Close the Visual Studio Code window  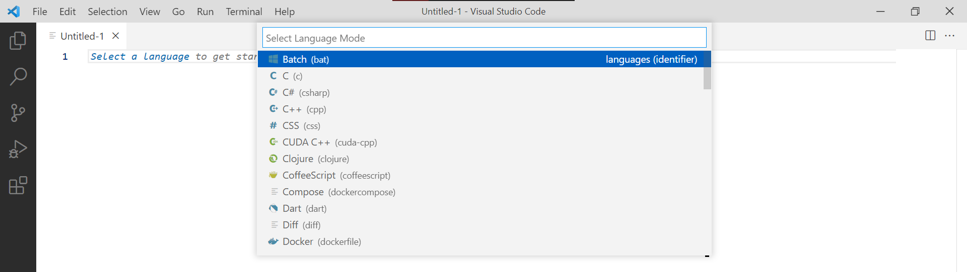coord(949,12)
